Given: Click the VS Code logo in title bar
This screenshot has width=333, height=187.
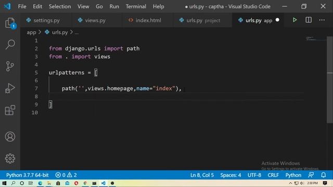Looking at the screenshot, I should [7, 6].
